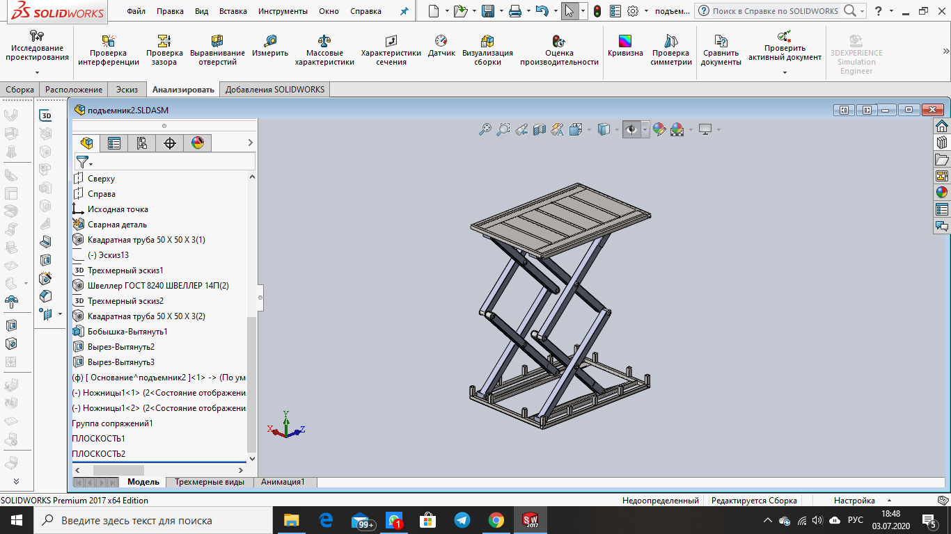Open the Инструменты menu

point(283,11)
